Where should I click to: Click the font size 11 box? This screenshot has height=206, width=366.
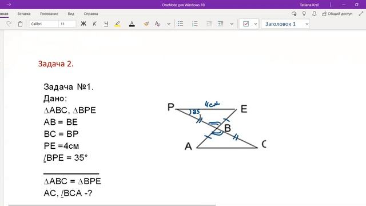[67, 24]
